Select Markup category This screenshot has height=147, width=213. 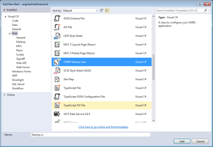(21, 42)
